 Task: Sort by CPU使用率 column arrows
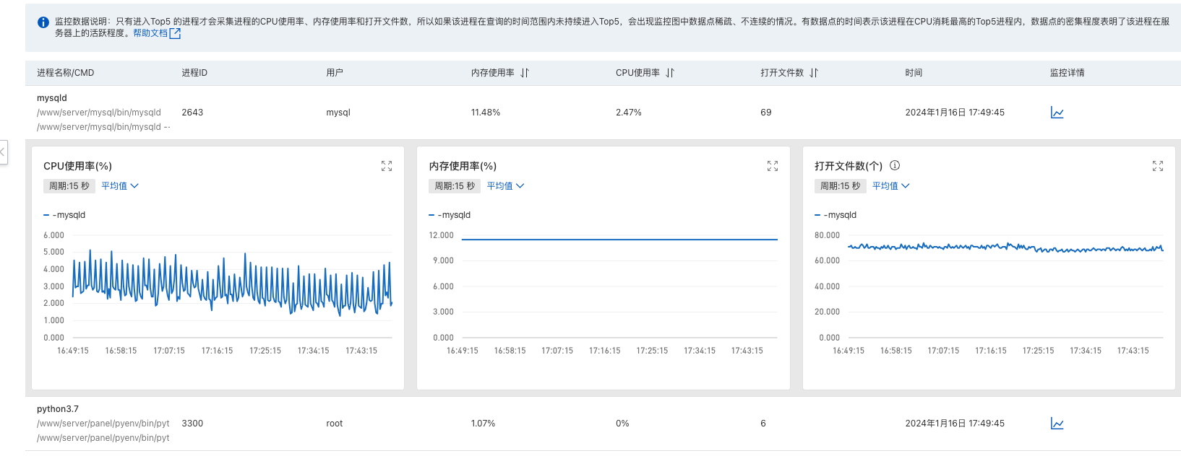670,73
